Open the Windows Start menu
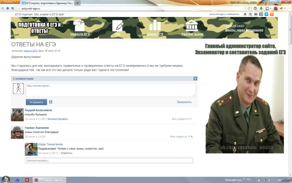The height and width of the screenshot is (183, 292). pos(5,180)
